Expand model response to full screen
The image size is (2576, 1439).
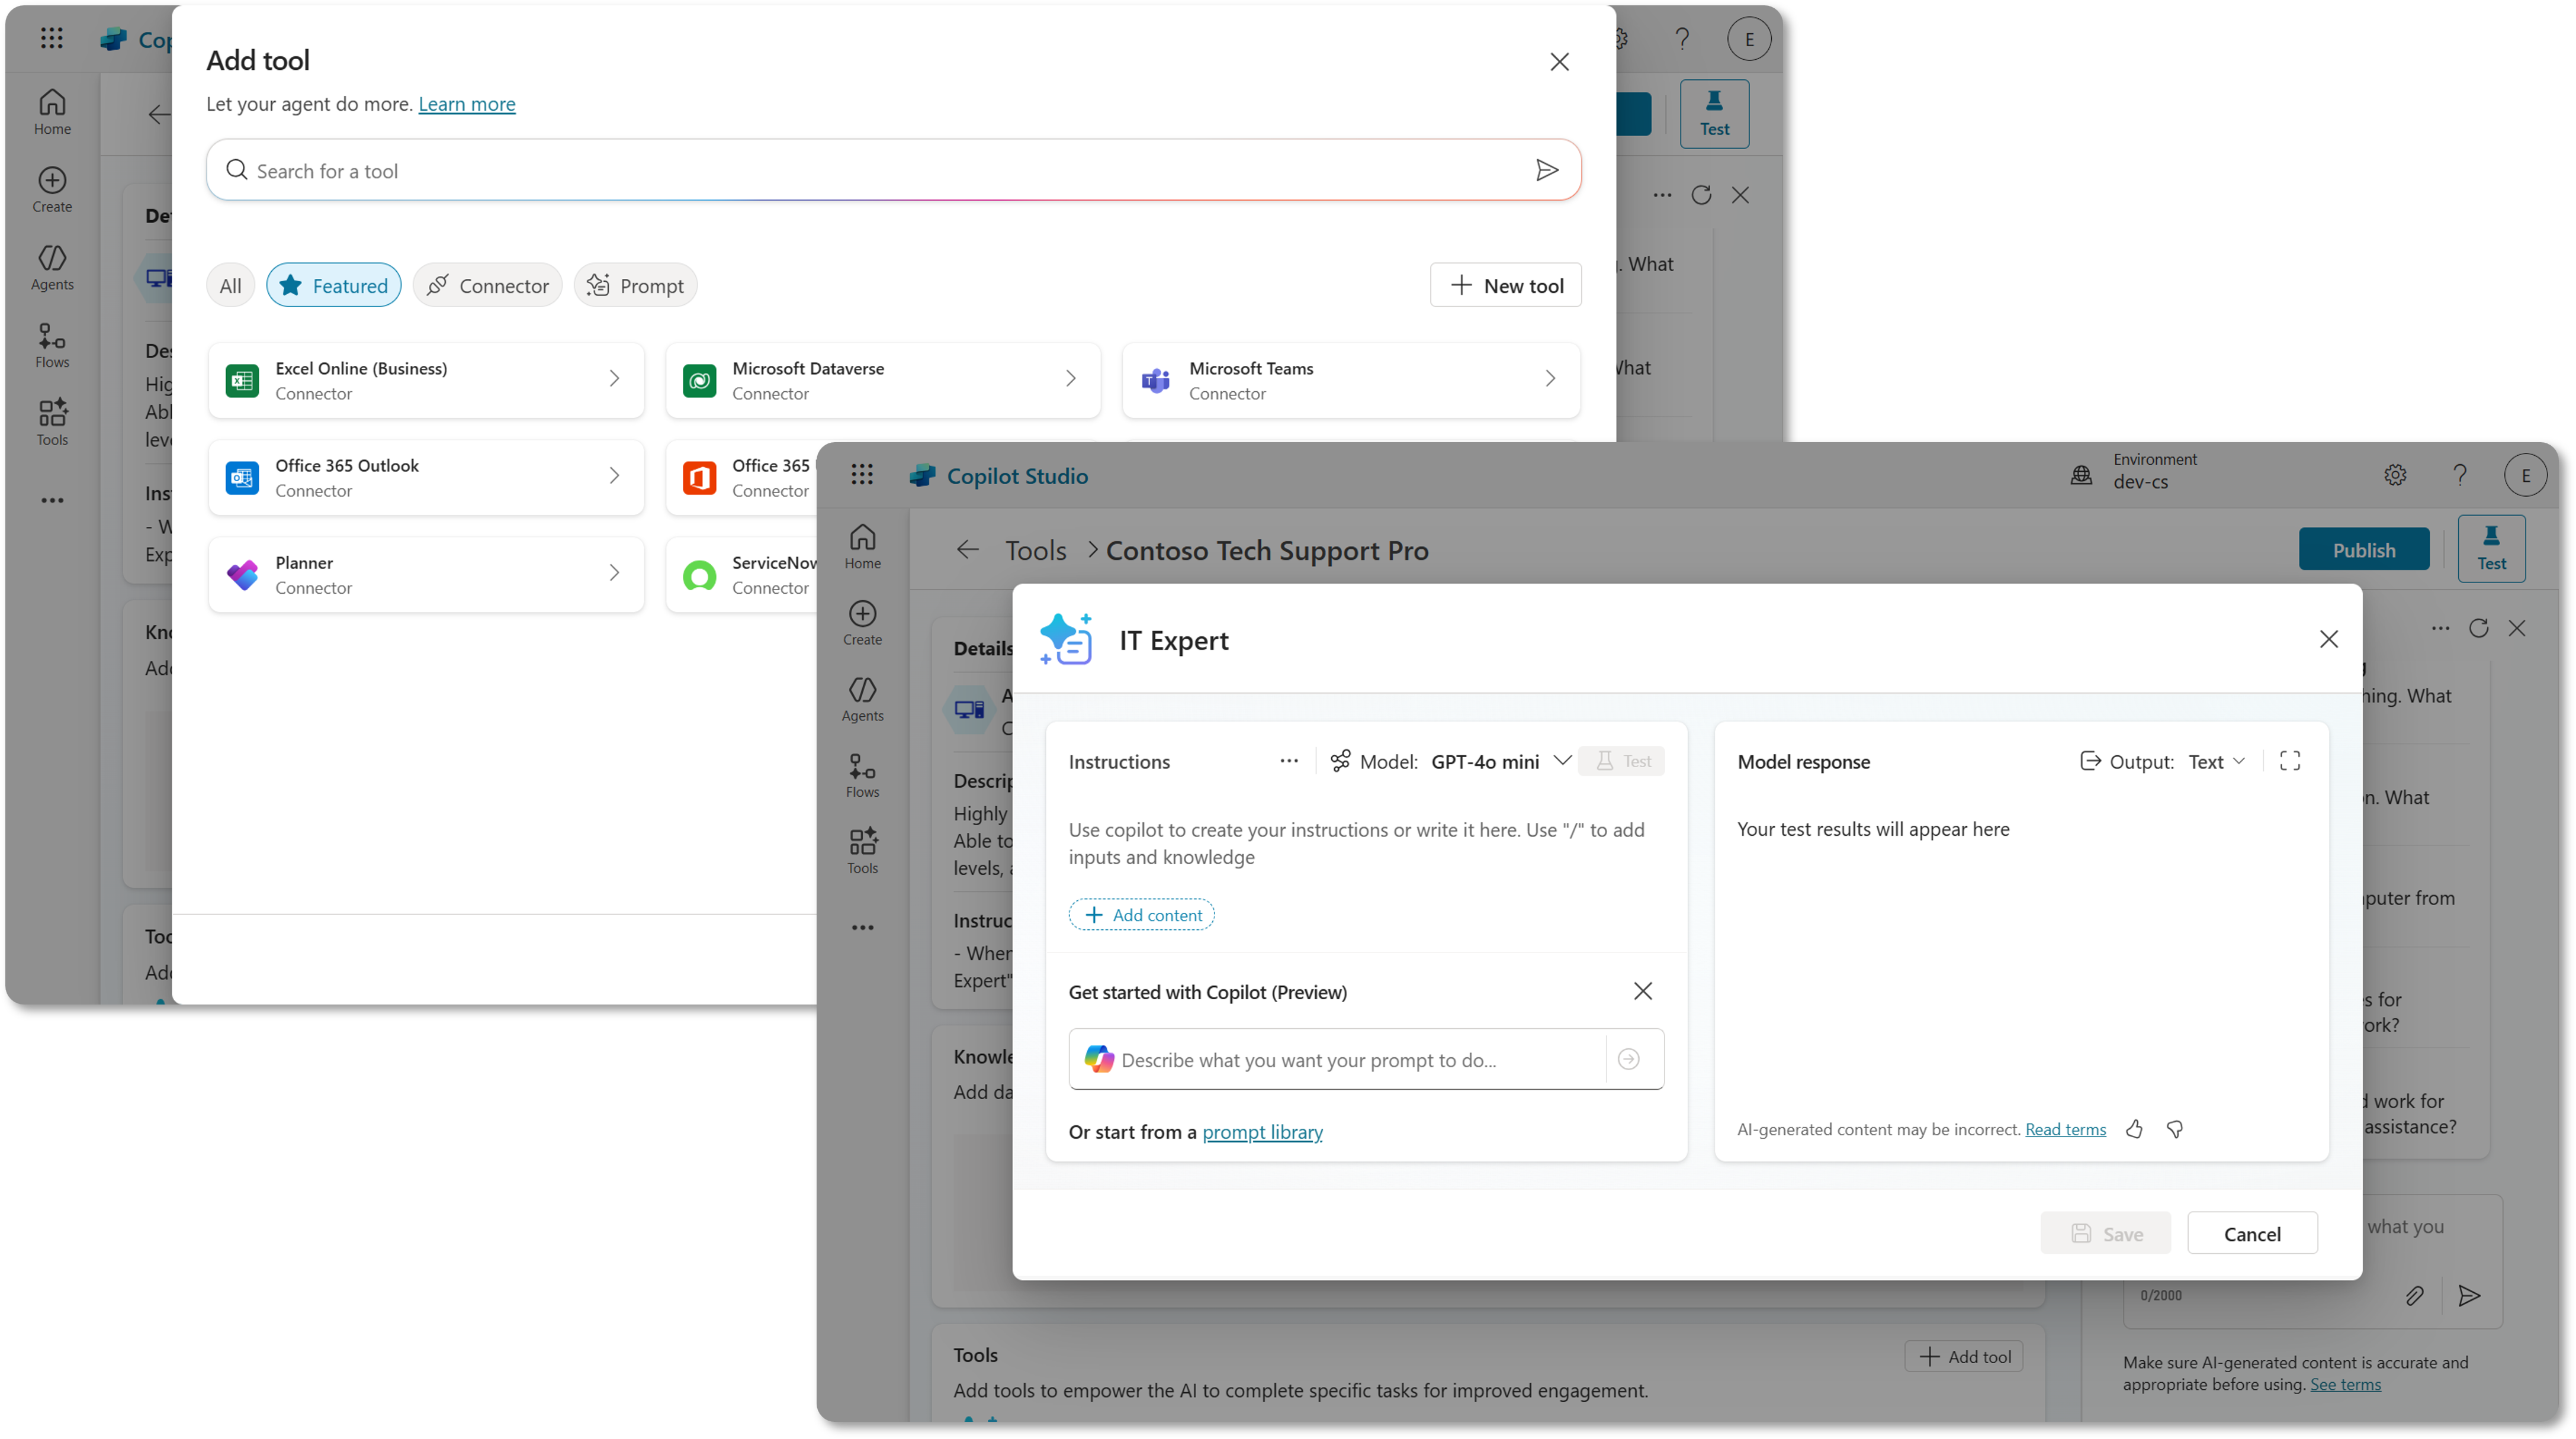pyautogui.click(x=2289, y=761)
